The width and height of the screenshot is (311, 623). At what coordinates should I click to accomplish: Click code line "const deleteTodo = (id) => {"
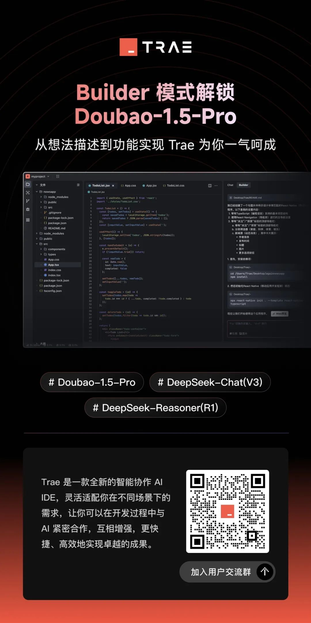click(119, 312)
